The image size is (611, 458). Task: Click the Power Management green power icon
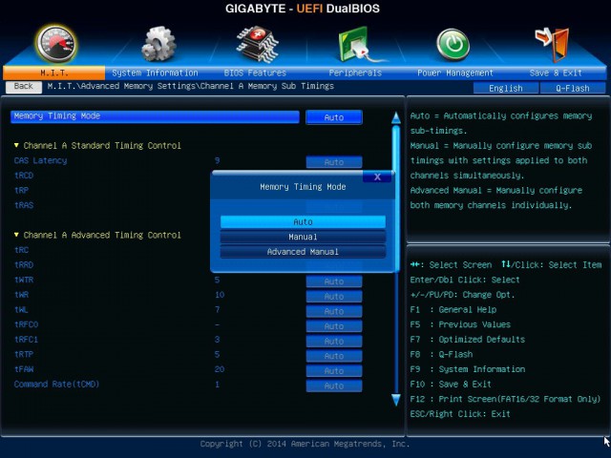coord(453,45)
